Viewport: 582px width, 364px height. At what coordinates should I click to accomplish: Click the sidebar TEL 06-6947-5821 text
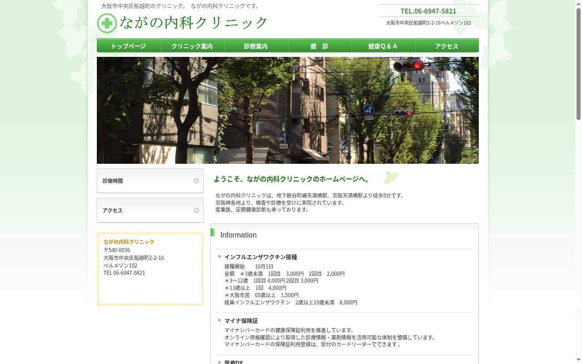(124, 273)
